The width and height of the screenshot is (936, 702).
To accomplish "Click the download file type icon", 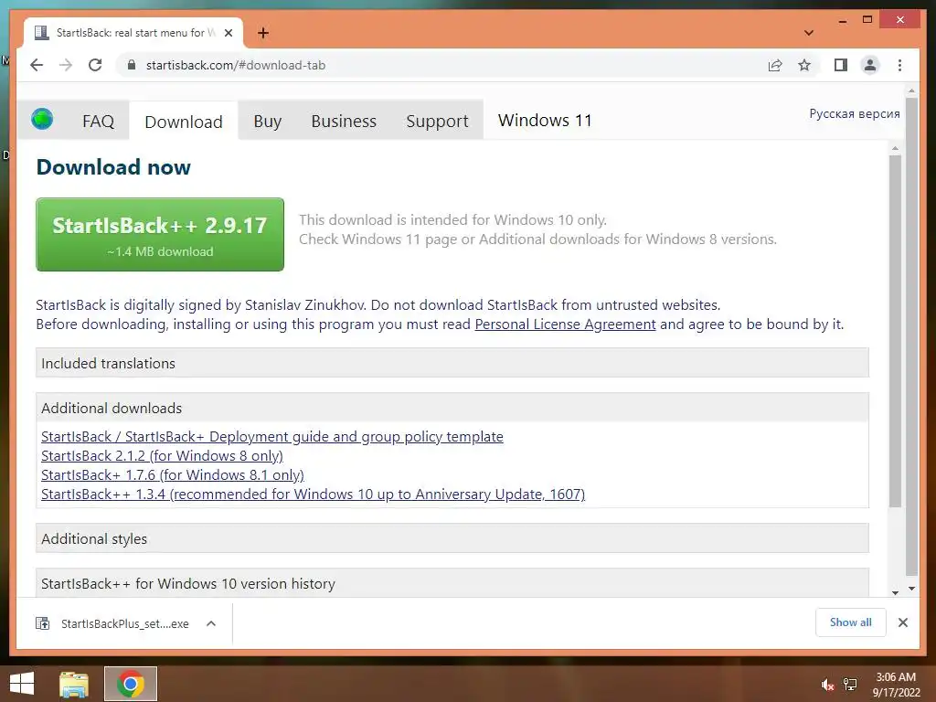I will [42, 623].
